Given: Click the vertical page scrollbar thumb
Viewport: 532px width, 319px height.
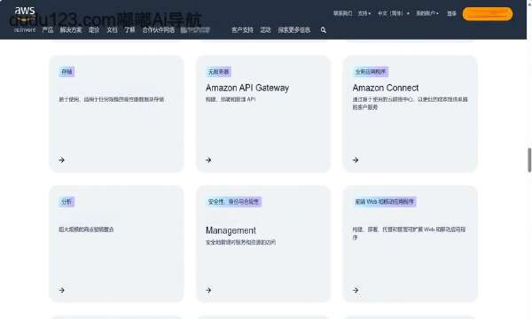Looking at the screenshot, I should pos(529,160).
